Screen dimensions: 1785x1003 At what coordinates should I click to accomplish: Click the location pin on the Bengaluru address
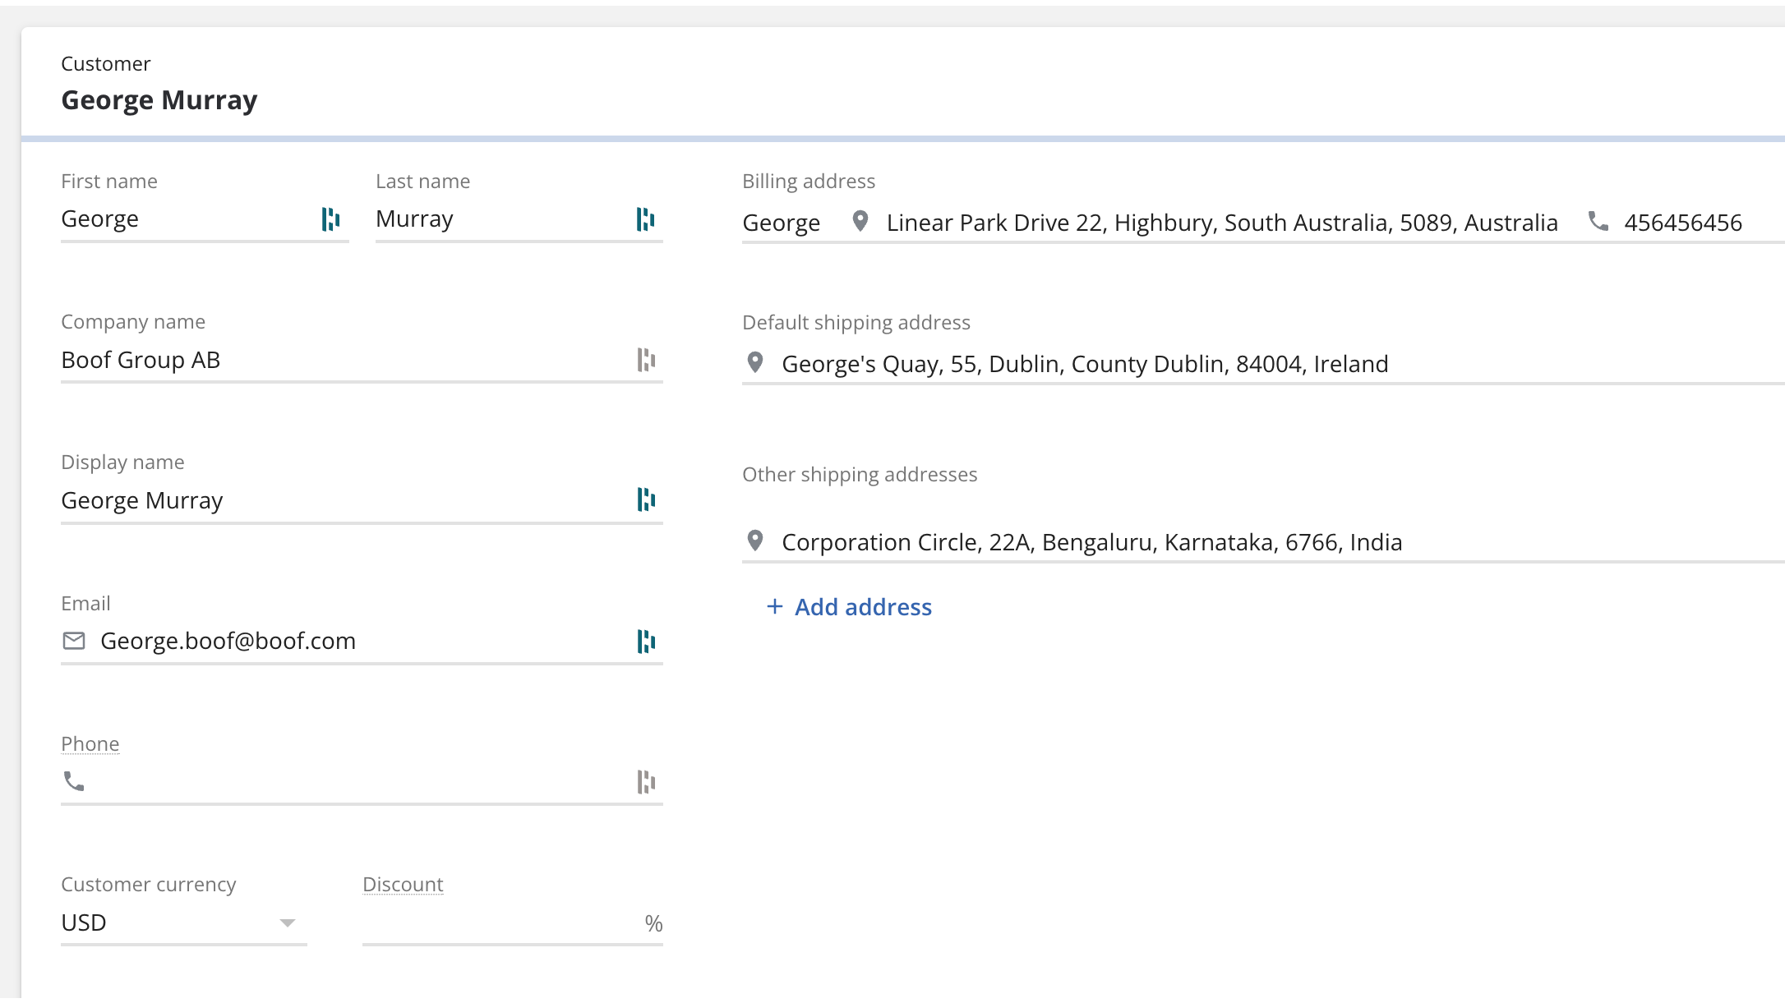coord(754,541)
